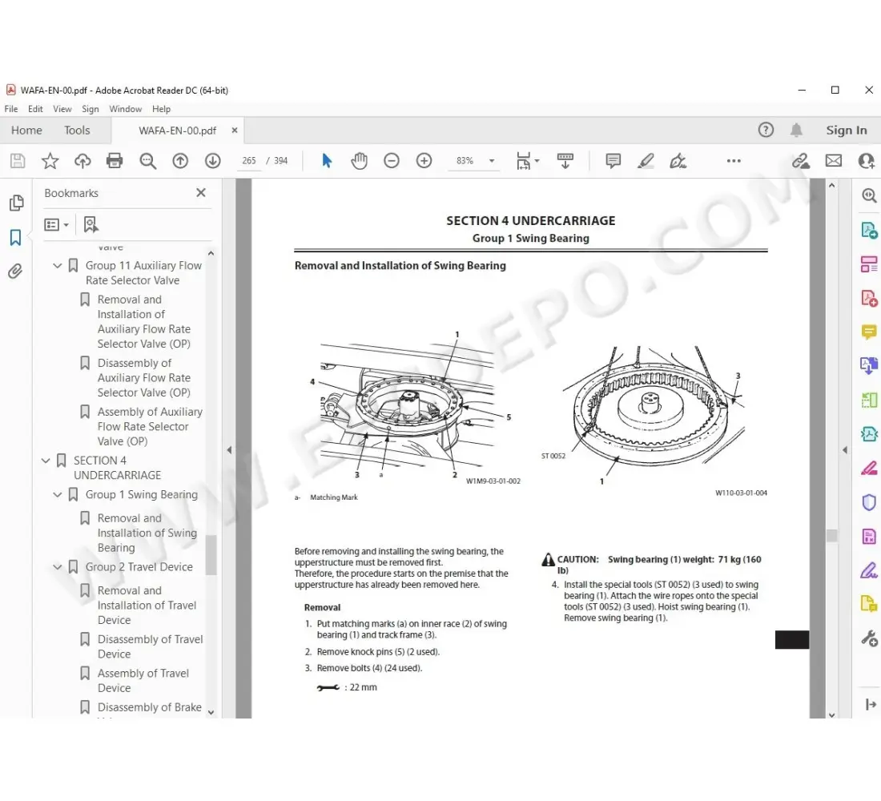Open Assembly of Auxiliary Flow Rate bookmark
881x801 pixels.
coord(150,427)
